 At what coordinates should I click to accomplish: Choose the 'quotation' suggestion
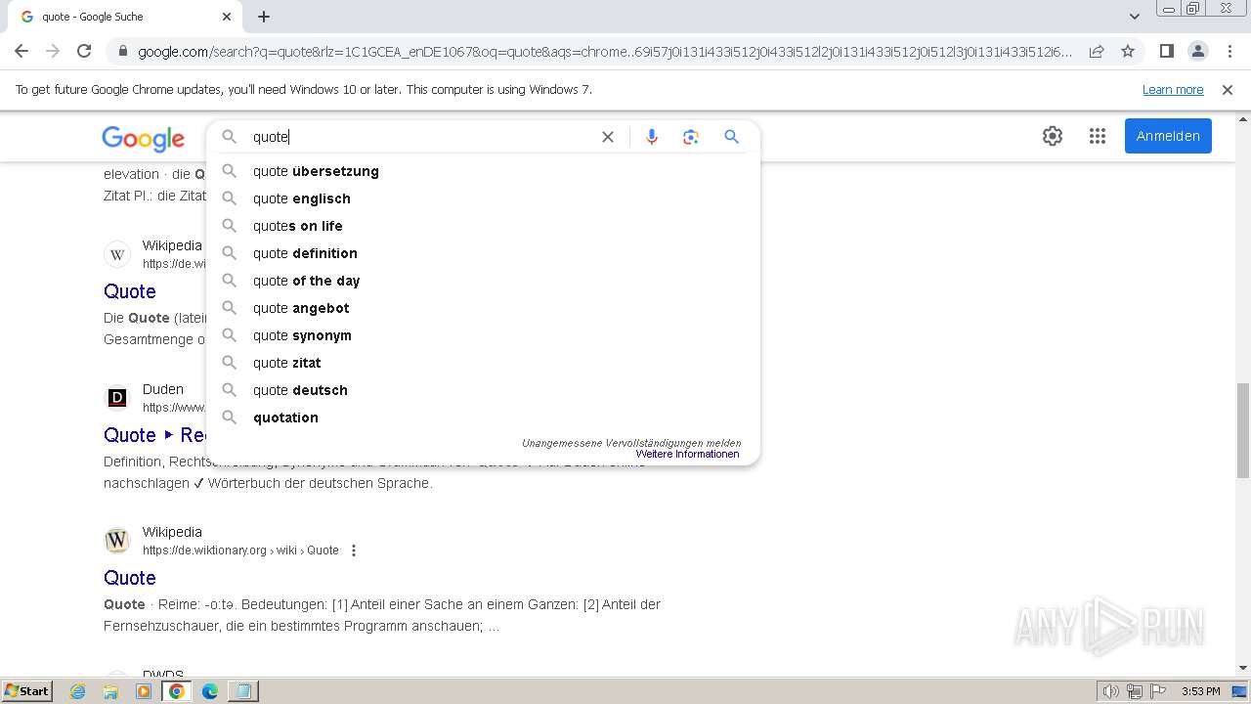point(483,418)
